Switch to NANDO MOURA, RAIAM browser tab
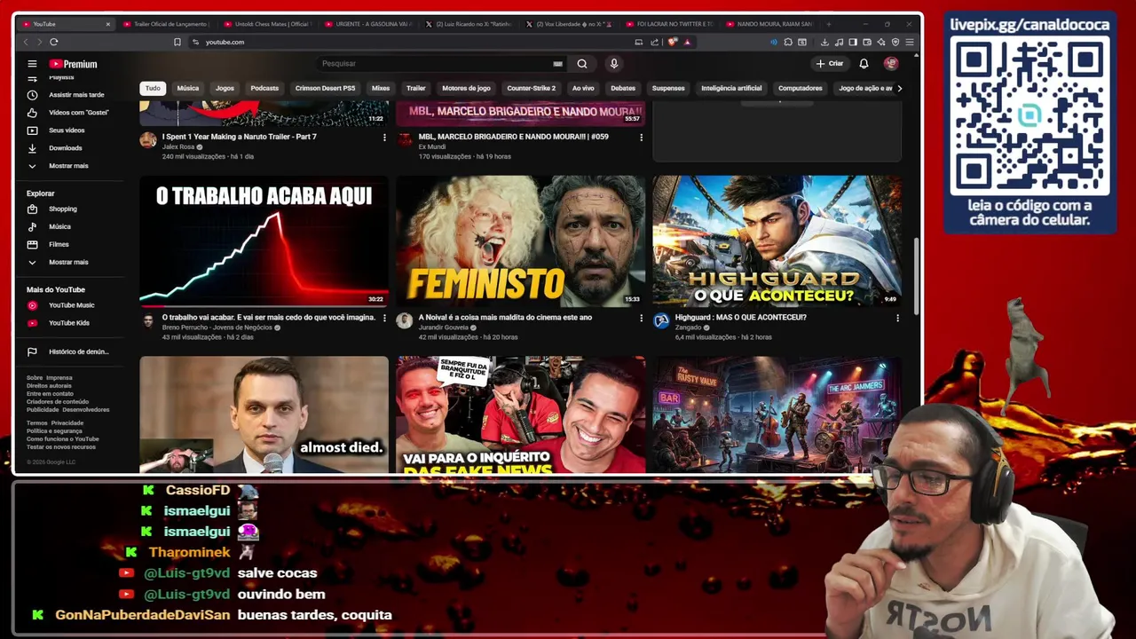 [x=769, y=24]
